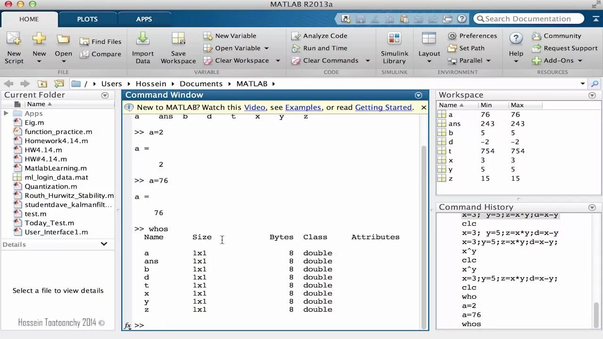
Task: Dismiss the New to MATLAB banner
Action: [424, 107]
